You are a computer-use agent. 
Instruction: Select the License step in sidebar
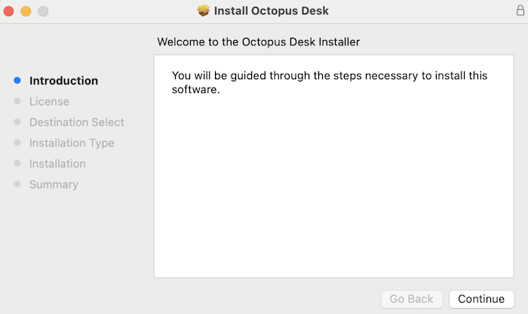coord(49,101)
